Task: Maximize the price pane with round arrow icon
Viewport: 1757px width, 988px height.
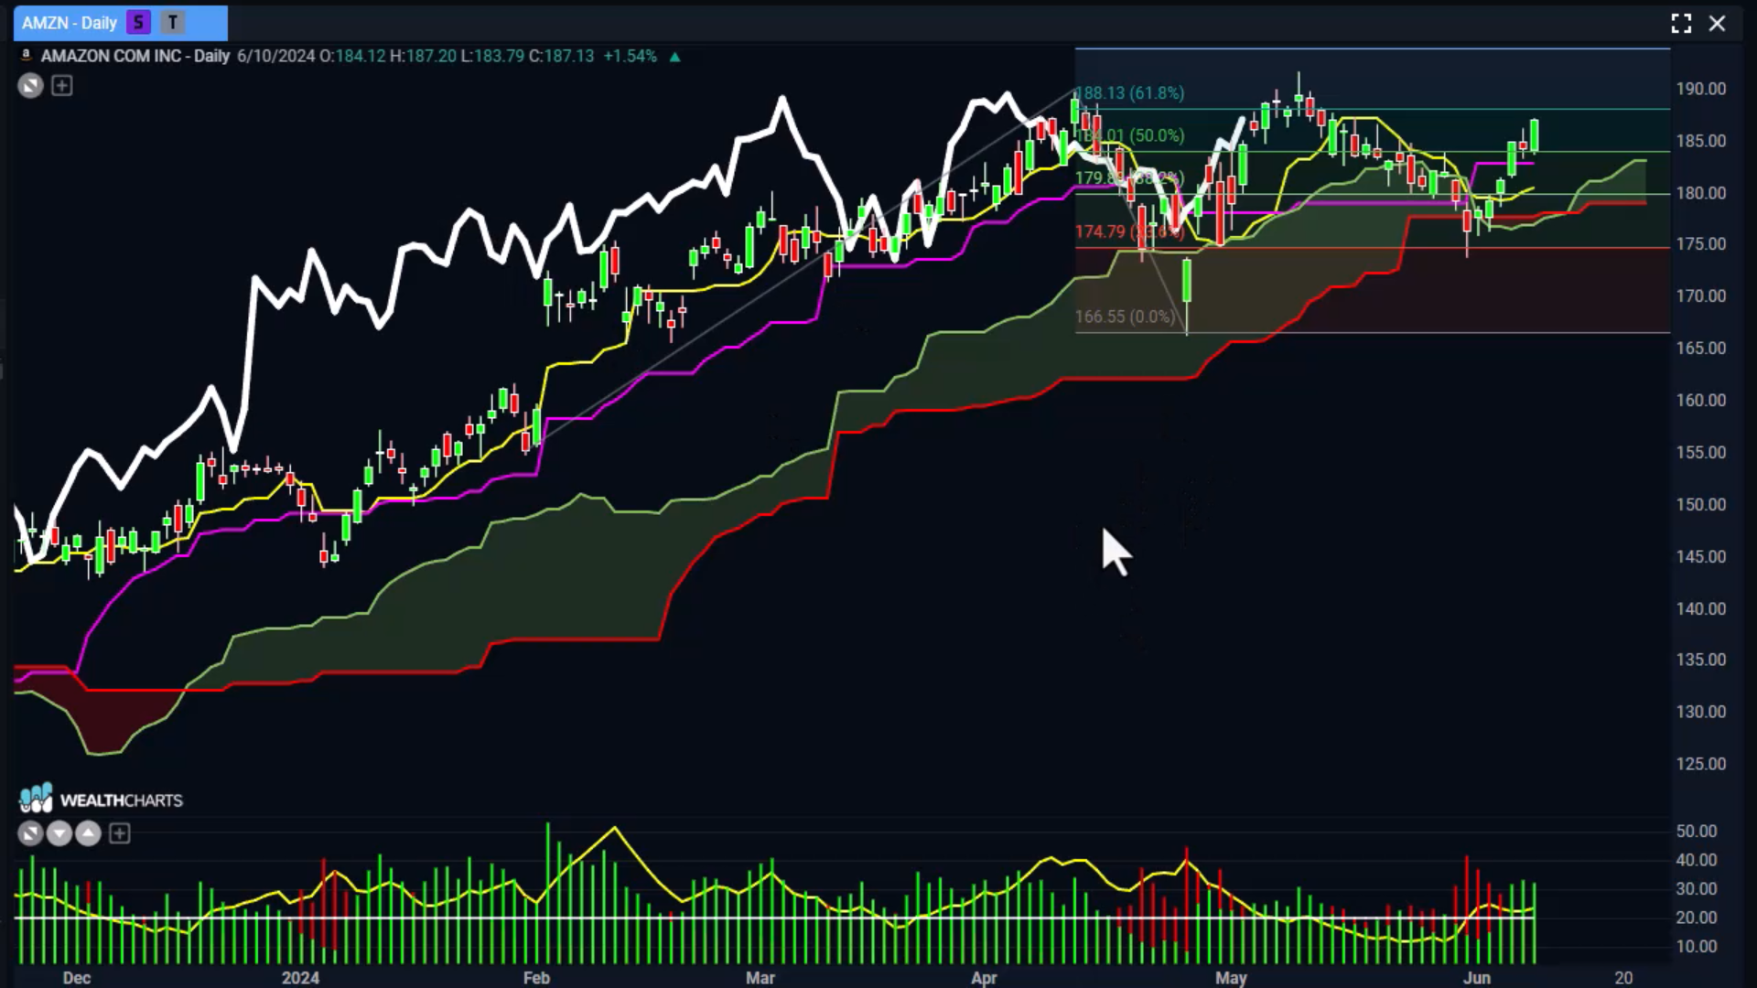Action: tap(30, 86)
